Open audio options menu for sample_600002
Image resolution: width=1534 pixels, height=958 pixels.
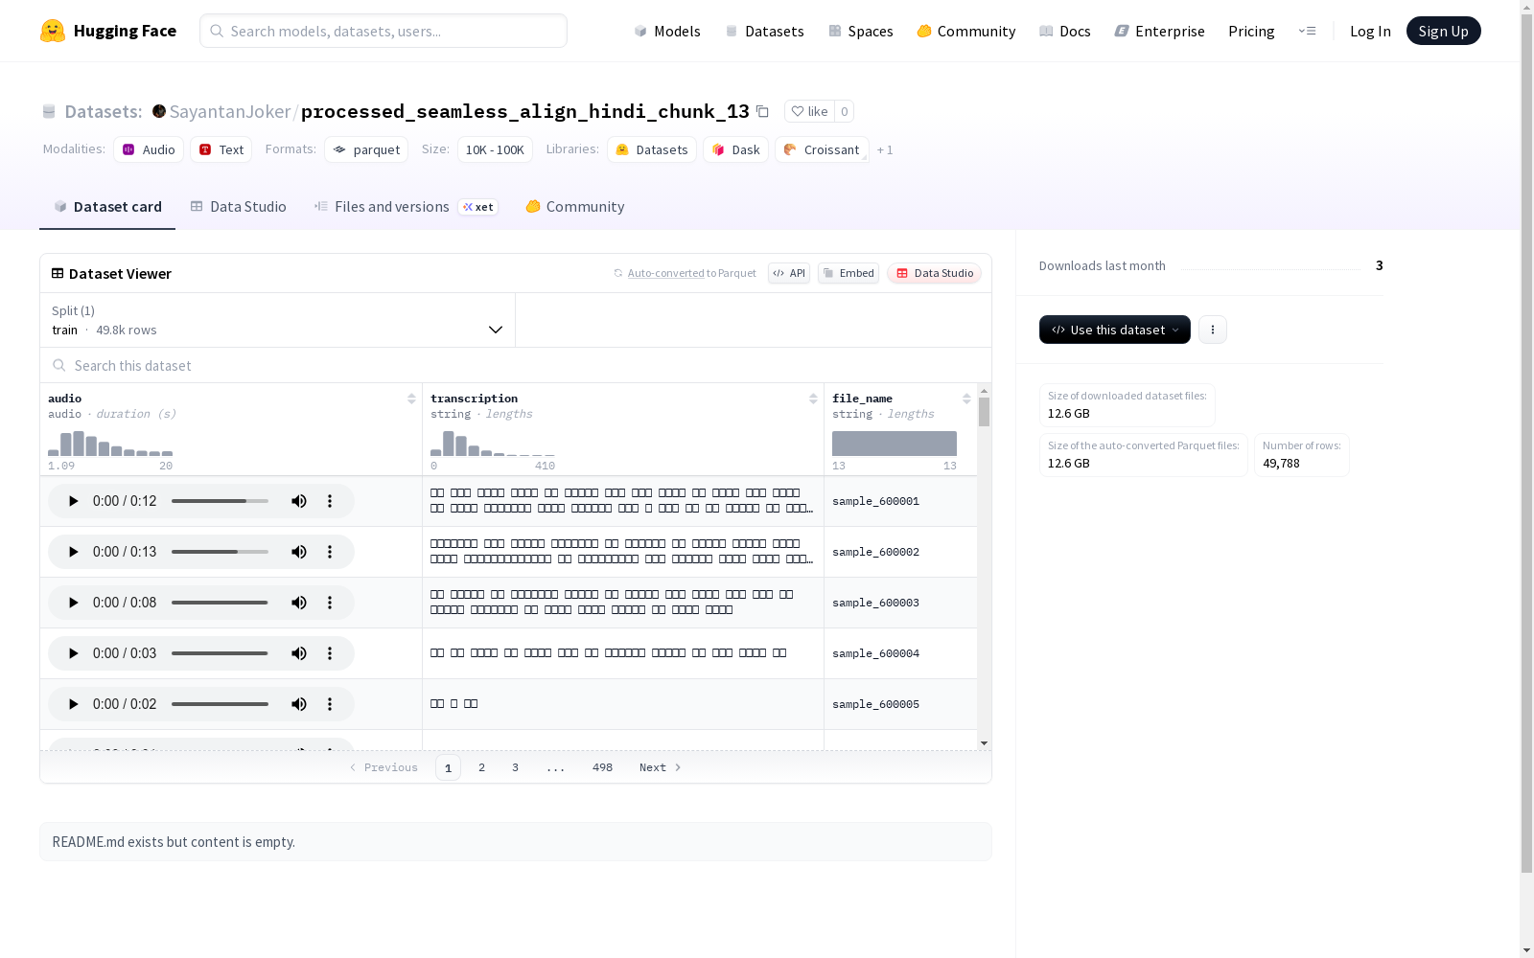pos(330,552)
